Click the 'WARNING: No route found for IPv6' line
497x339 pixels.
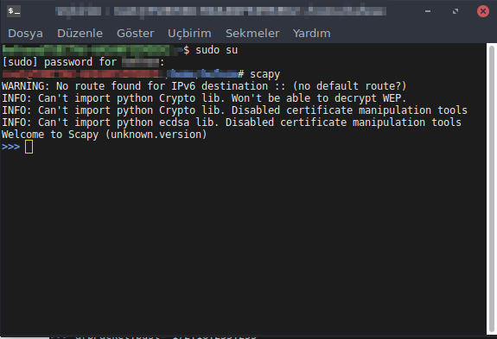coord(204,86)
